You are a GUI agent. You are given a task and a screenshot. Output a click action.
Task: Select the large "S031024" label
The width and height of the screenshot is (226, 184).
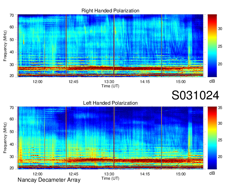[x=195, y=95]
